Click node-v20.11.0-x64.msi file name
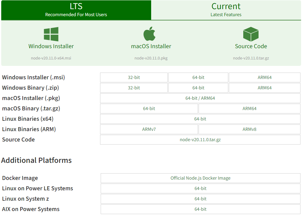 51,58
